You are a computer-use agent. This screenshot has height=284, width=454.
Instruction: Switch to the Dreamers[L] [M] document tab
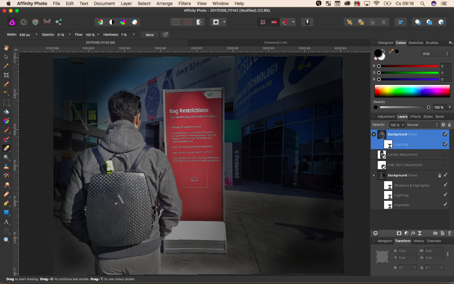(276, 43)
